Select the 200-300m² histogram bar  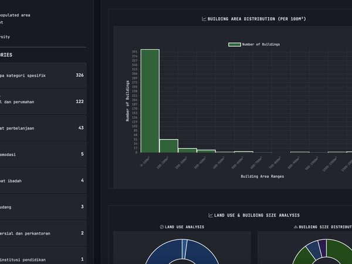(x=188, y=150)
